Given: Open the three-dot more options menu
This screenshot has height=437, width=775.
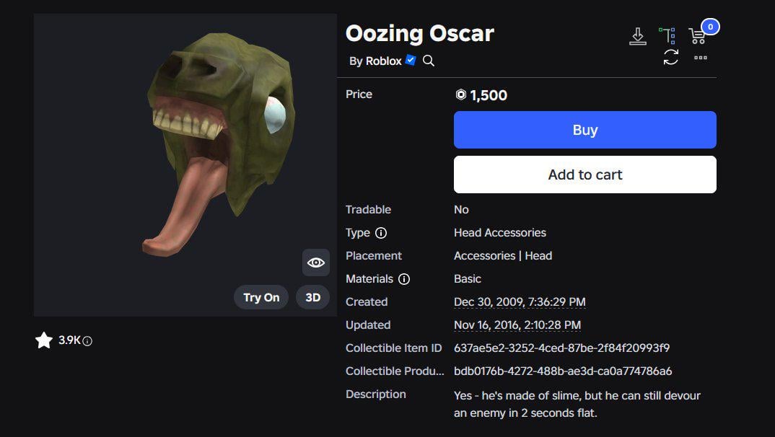Looking at the screenshot, I should pos(700,58).
